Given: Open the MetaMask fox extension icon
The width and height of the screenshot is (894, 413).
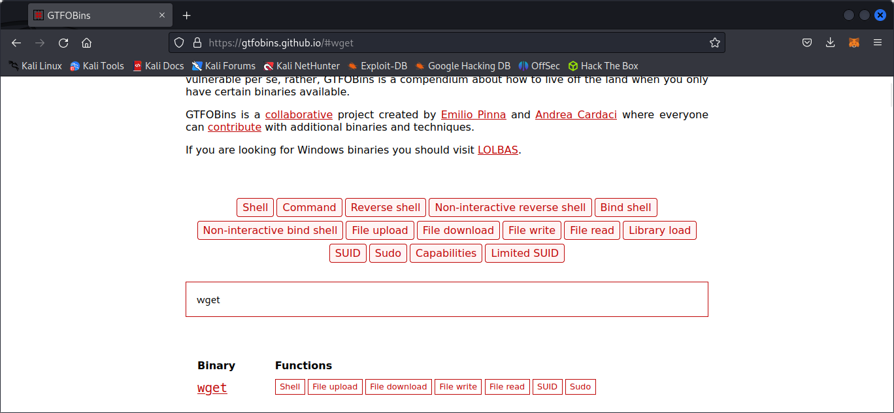Looking at the screenshot, I should tap(853, 43).
